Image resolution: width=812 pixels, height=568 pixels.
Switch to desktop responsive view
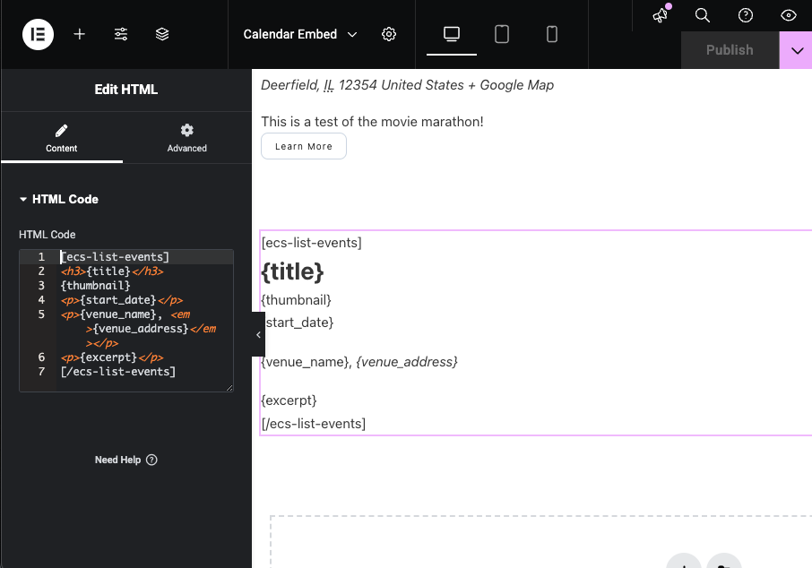pyautogui.click(x=452, y=34)
